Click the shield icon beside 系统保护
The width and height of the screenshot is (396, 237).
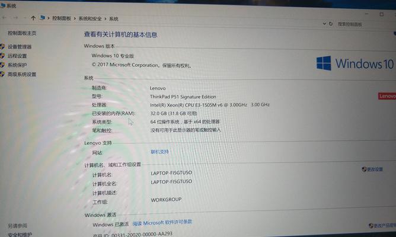click(x=2, y=65)
